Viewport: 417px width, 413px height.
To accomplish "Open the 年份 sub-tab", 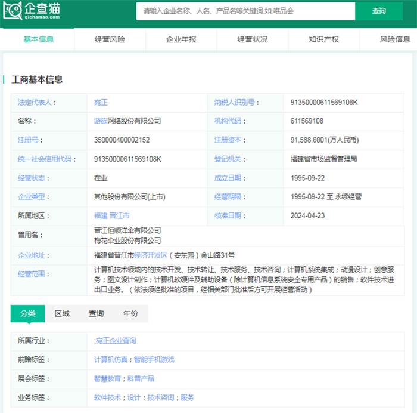I will (x=130, y=314).
